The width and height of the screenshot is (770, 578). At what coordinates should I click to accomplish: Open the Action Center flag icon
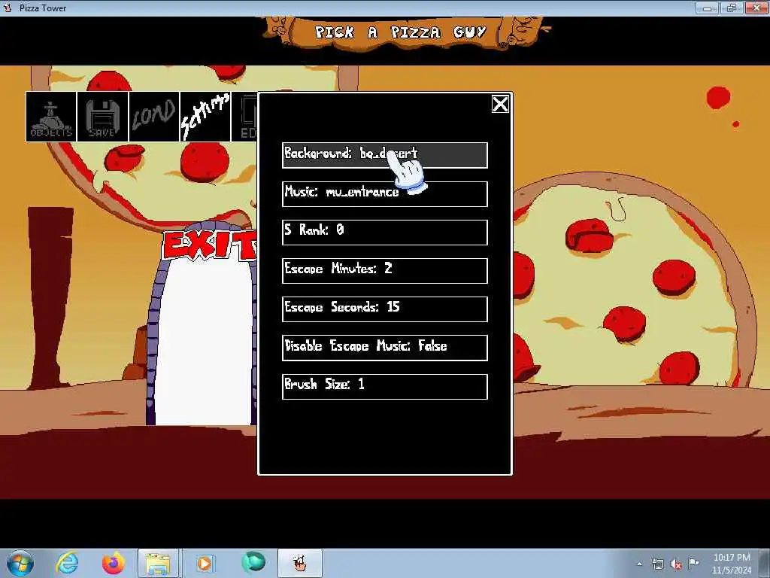693,563
